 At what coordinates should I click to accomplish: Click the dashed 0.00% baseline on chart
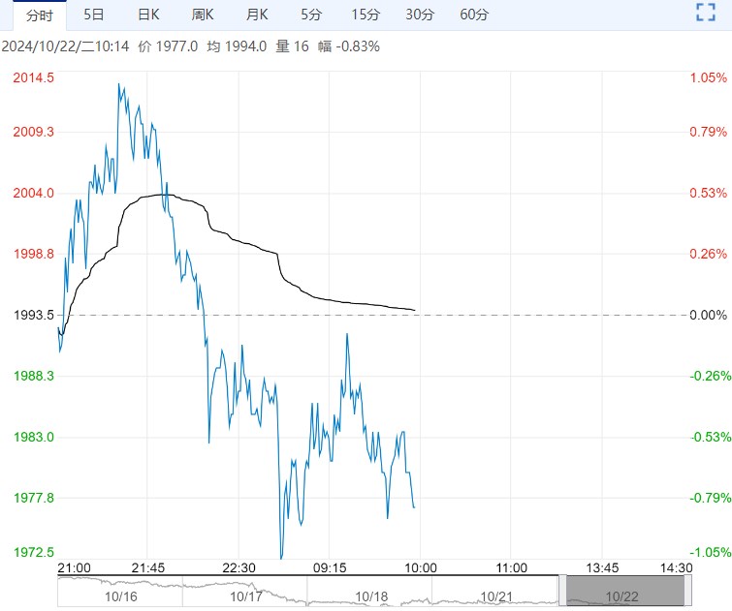(533, 315)
